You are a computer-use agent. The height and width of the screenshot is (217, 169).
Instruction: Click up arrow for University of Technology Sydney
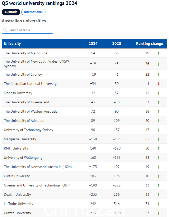(x=159, y=130)
